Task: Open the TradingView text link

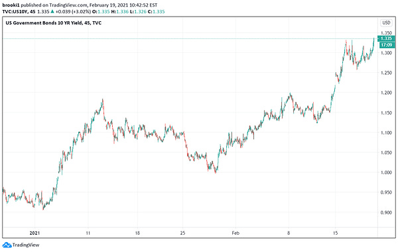Action: pyautogui.click(x=26, y=245)
